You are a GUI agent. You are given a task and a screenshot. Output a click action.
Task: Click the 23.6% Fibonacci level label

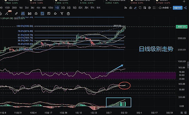[25, 44]
